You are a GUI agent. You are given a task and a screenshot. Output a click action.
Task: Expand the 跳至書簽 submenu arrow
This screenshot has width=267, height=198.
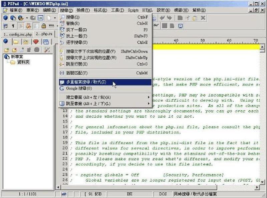(x=149, y=103)
